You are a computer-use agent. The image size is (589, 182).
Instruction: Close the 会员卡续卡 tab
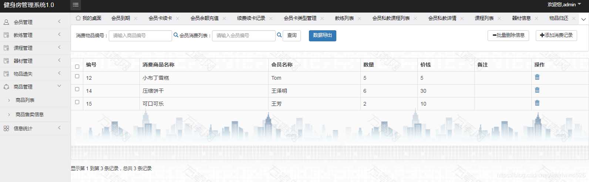click(x=178, y=18)
